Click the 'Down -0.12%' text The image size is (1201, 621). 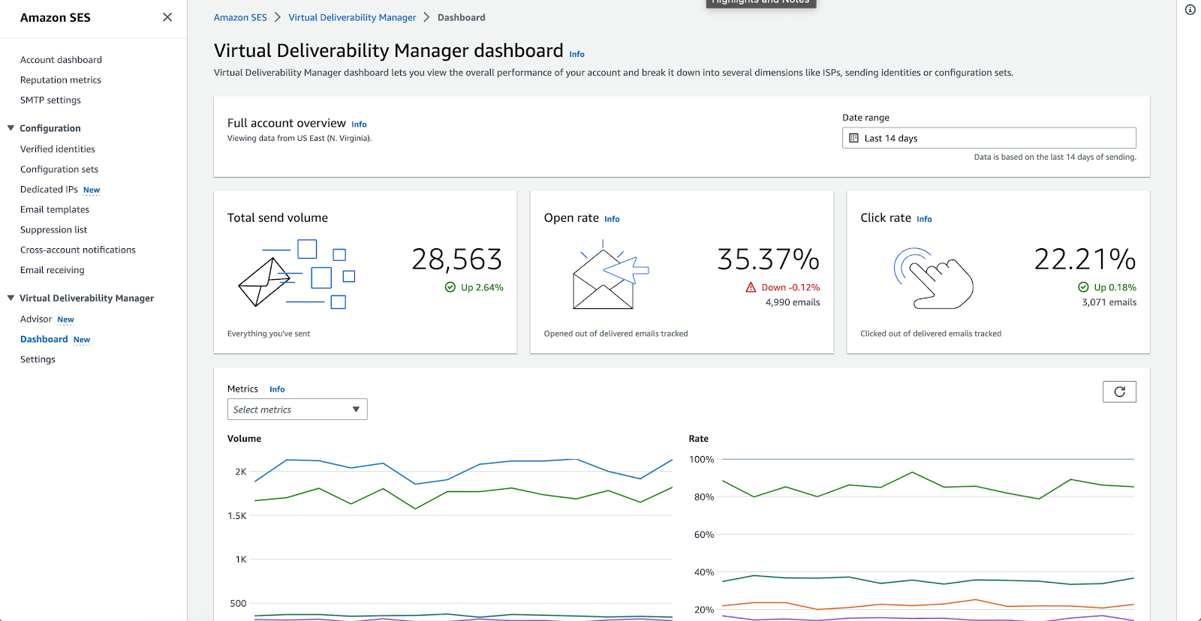pyautogui.click(x=790, y=287)
